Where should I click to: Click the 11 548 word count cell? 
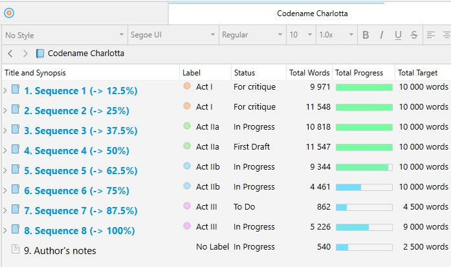click(318, 107)
